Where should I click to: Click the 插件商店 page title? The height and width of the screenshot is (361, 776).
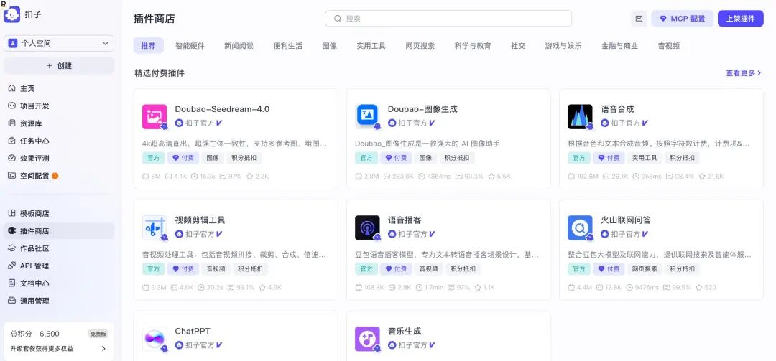154,19
